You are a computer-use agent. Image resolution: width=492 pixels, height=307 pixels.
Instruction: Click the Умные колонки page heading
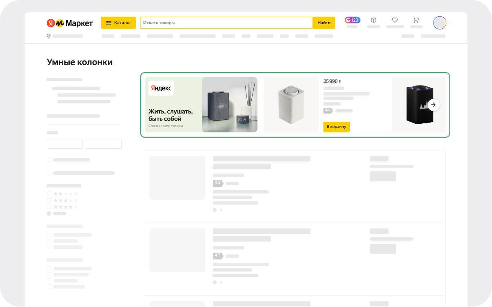80,62
